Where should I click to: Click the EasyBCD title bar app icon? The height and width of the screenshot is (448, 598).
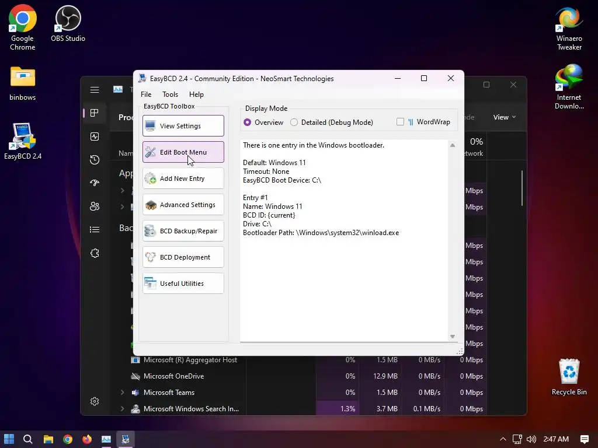[142, 79]
